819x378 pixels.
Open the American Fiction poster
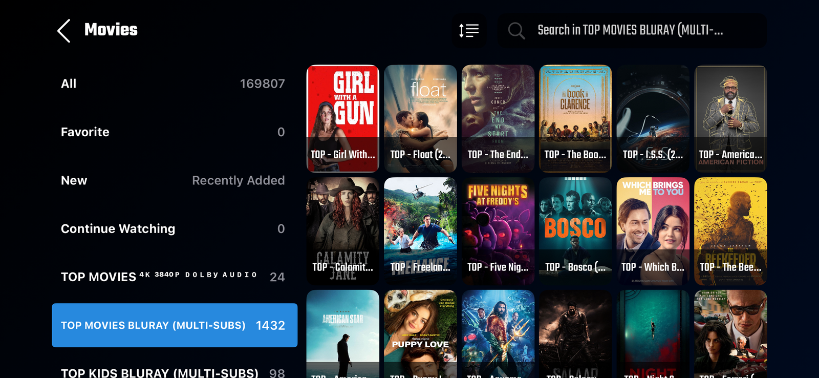[x=730, y=118]
